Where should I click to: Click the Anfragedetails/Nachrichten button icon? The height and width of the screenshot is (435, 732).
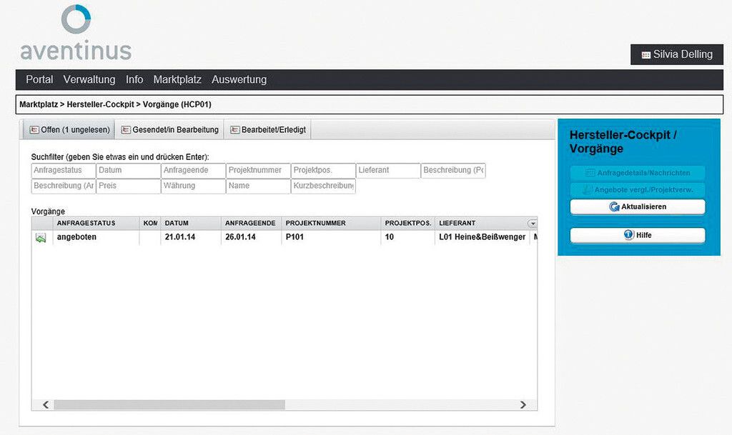tap(590, 173)
